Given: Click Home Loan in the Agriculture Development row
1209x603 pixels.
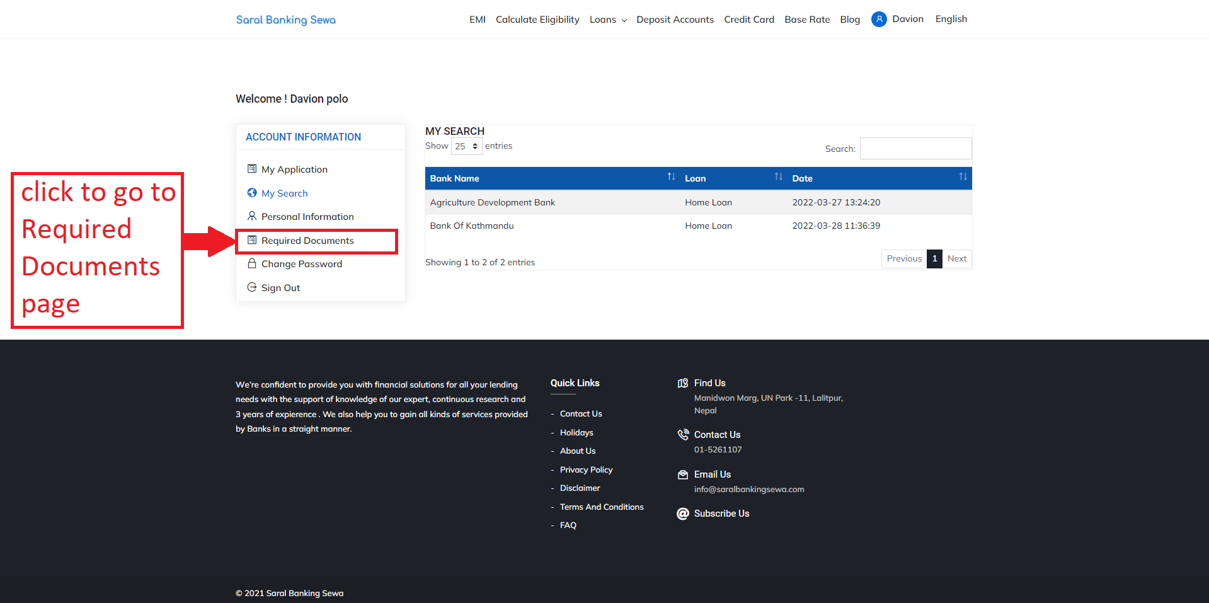Looking at the screenshot, I should [x=708, y=202].
